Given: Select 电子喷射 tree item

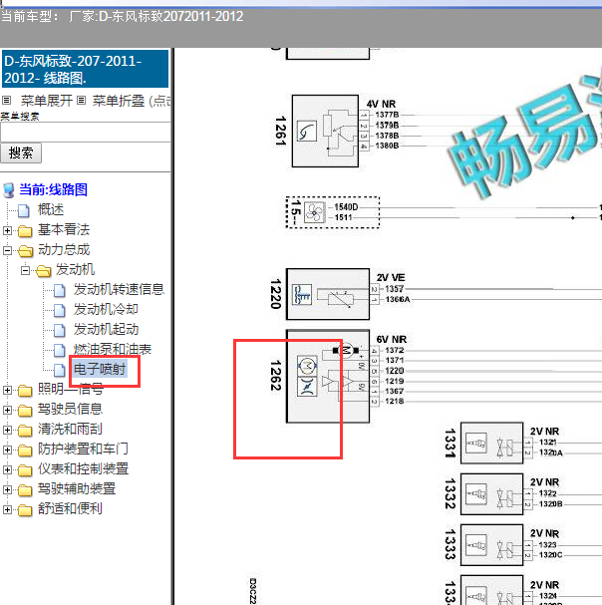Looking at the screenshot, I should (100, 369).
